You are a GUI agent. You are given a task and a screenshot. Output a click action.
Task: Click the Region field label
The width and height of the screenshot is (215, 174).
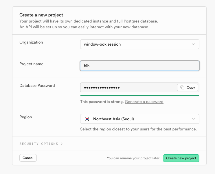click(x=25, y=117)
